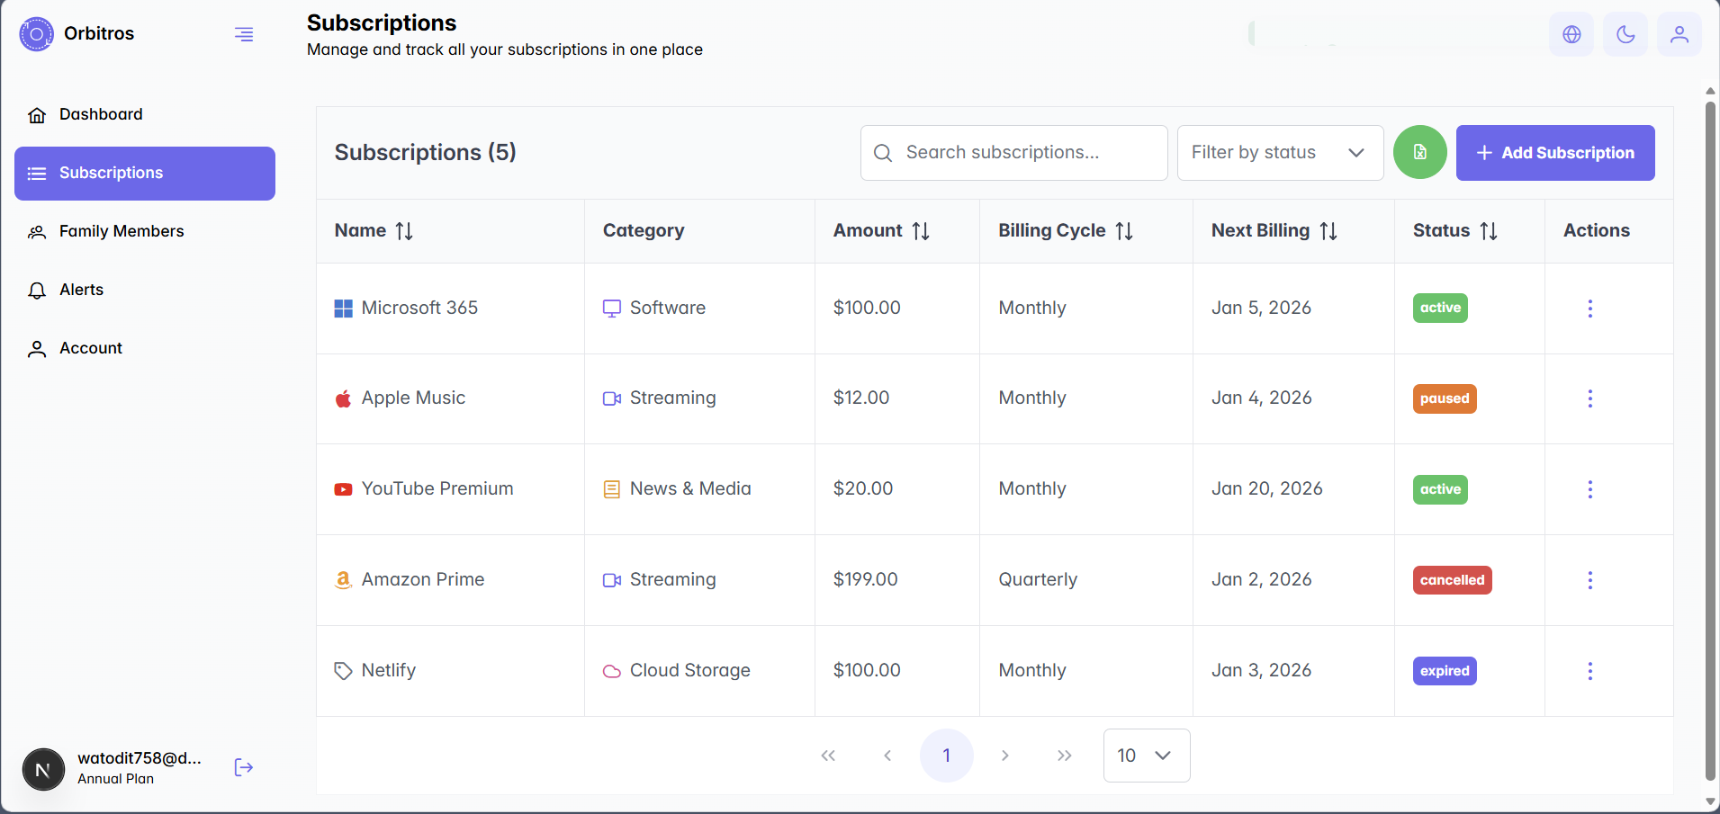Toggle sorting on the Name column
Image resolution: width=1720 pixels, height=814 pixels.
[x=404, y=230]
